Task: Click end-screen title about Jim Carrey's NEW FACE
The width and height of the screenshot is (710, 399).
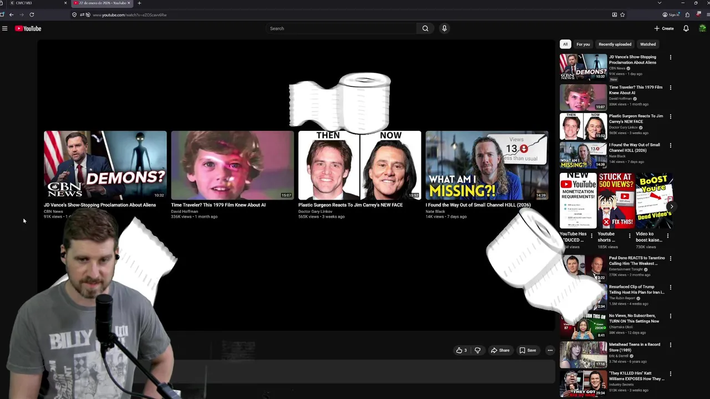Action: (x=351, y=205)
